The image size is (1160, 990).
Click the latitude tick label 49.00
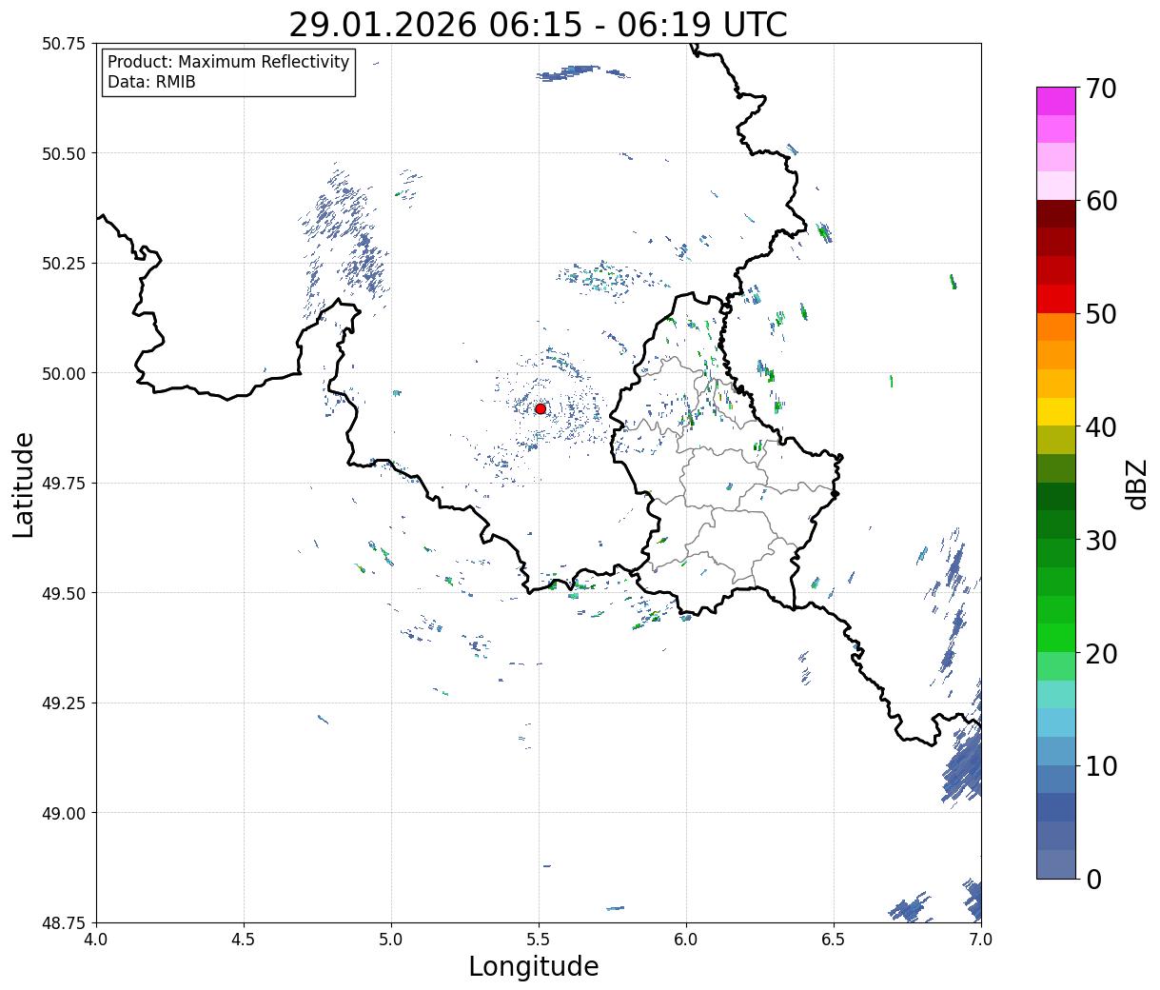[x=63, y=813]
